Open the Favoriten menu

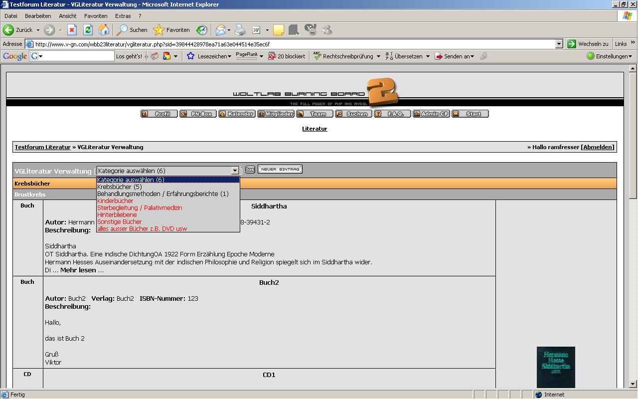(x=96, y=16)
